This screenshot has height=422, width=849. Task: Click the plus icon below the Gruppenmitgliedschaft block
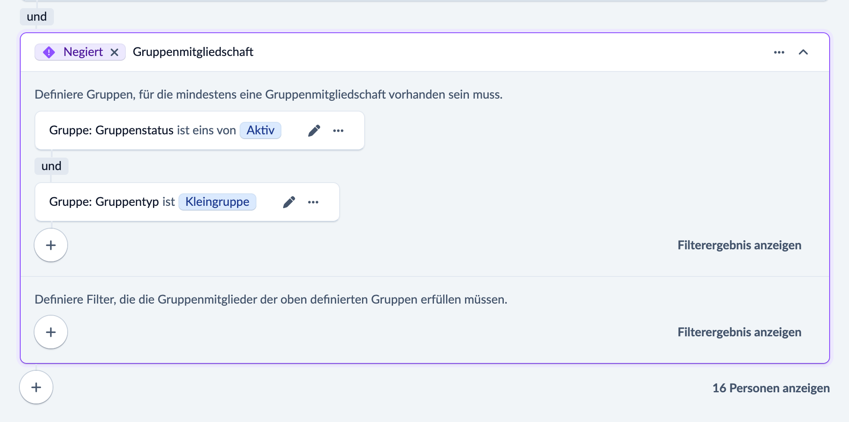pos(36,388)
